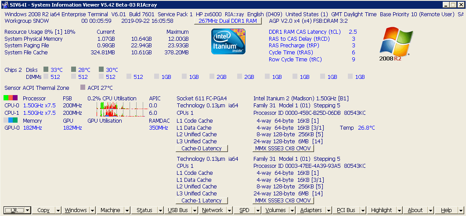The image size is (466, 216).
Task: Expand dropdown arrow next to Windows
Action: pyautogui.click(x=93, y=210)
